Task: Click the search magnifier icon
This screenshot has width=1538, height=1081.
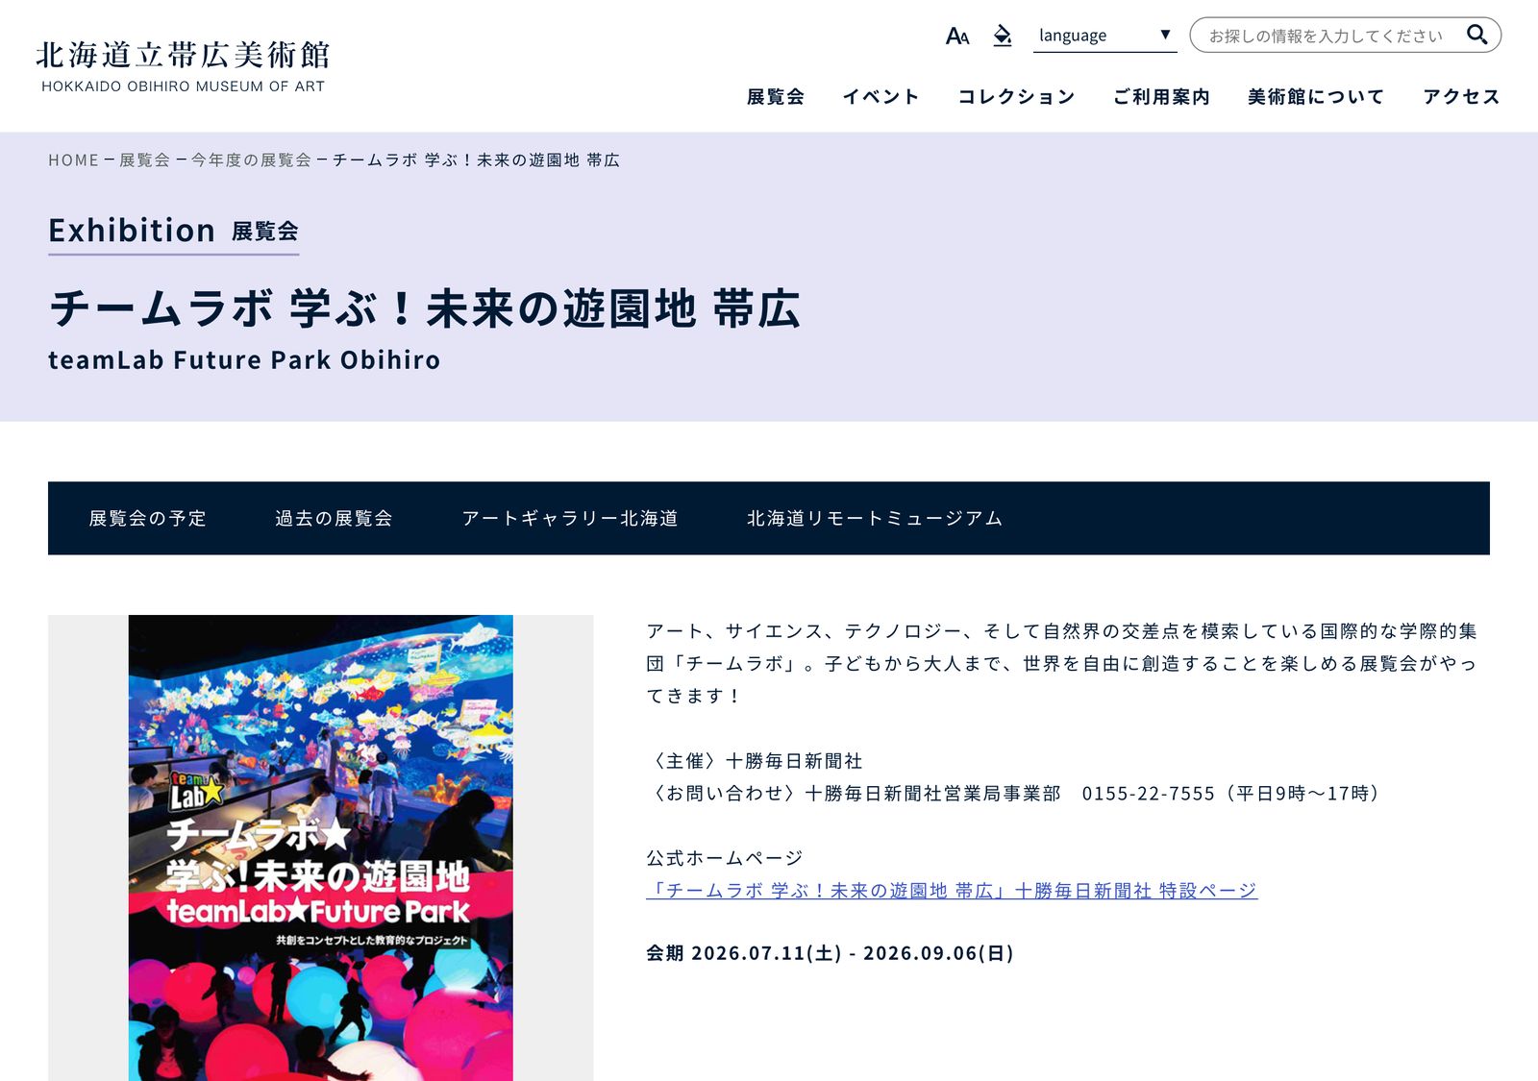Action: coord(1476,36)
